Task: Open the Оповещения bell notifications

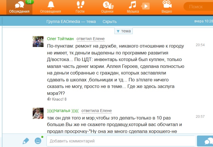Action: click(x=50, y=7)
